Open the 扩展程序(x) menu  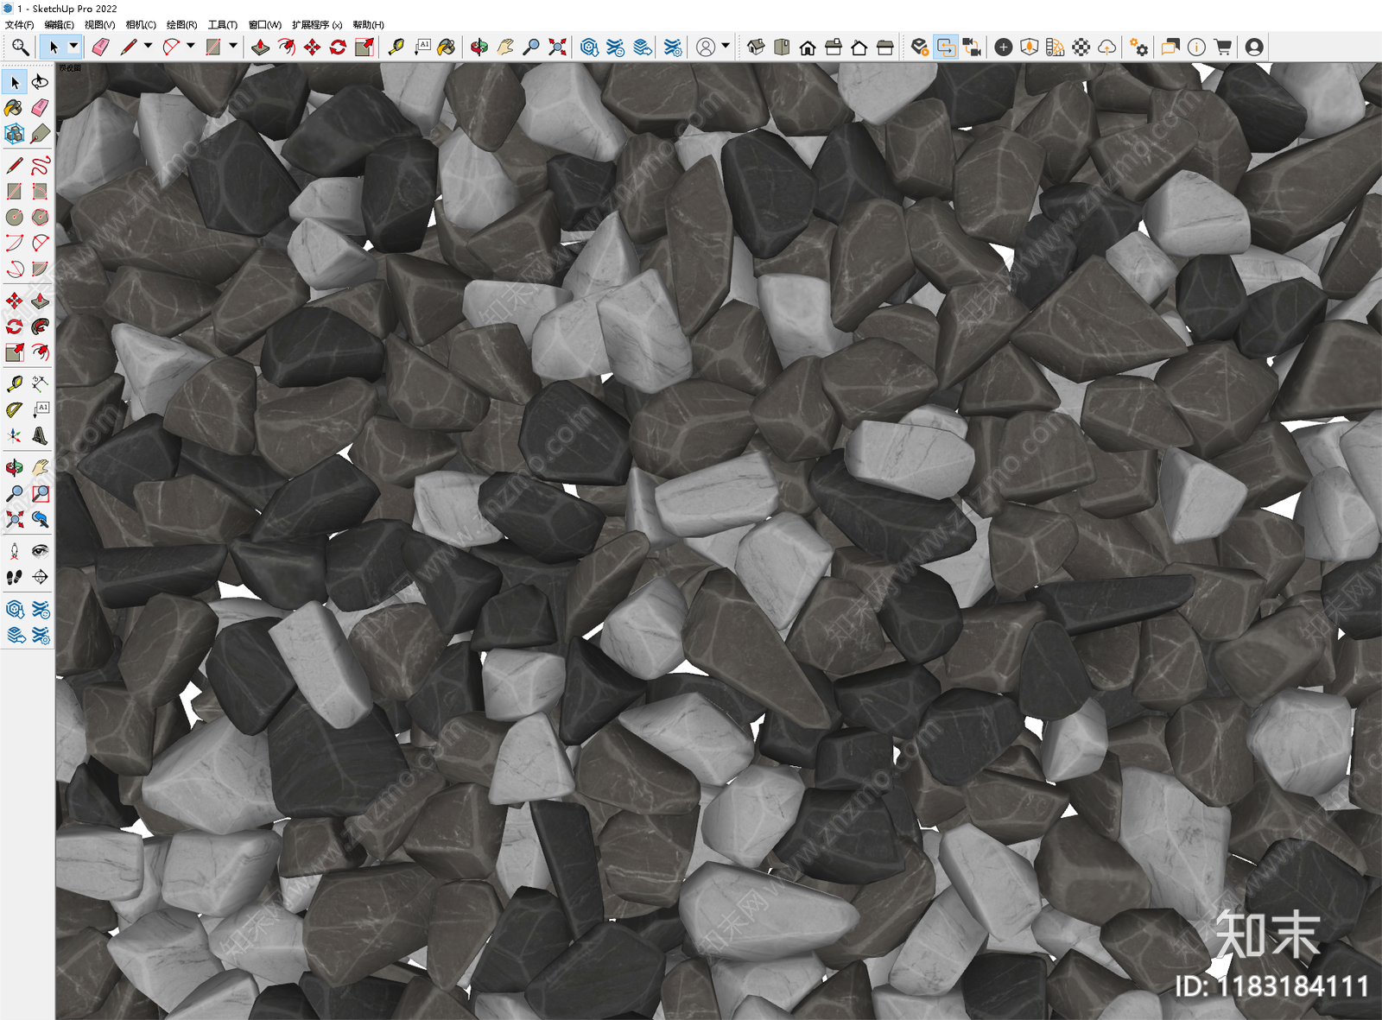click(x=317, y=24)
